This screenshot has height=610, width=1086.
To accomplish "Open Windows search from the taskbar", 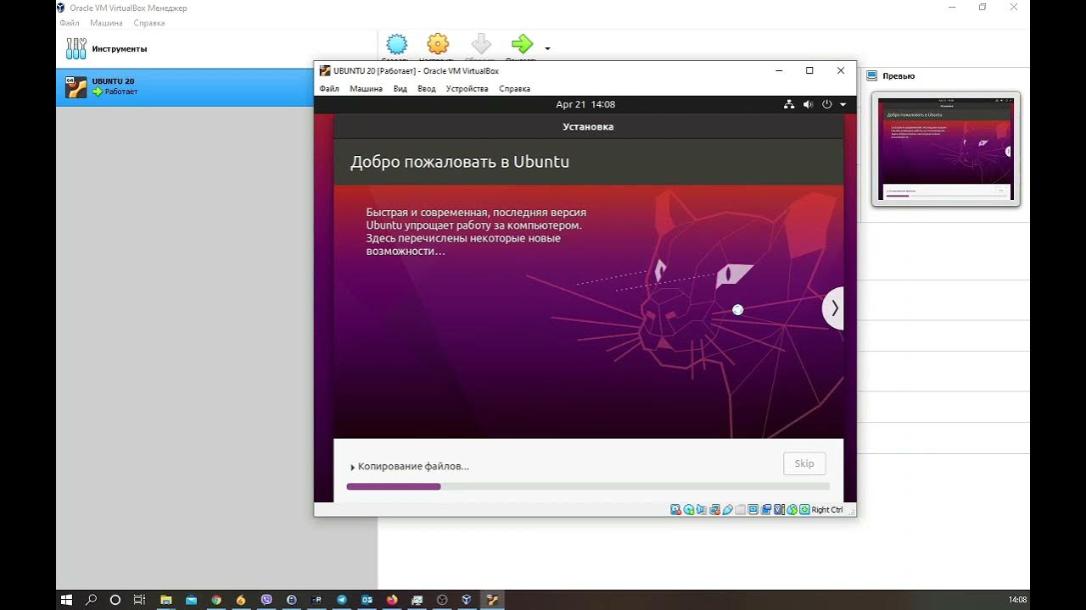I will pyautogui.click(x=91, y=600).
